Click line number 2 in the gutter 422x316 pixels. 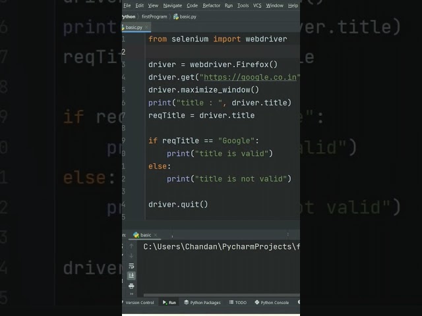pos(123,52)
